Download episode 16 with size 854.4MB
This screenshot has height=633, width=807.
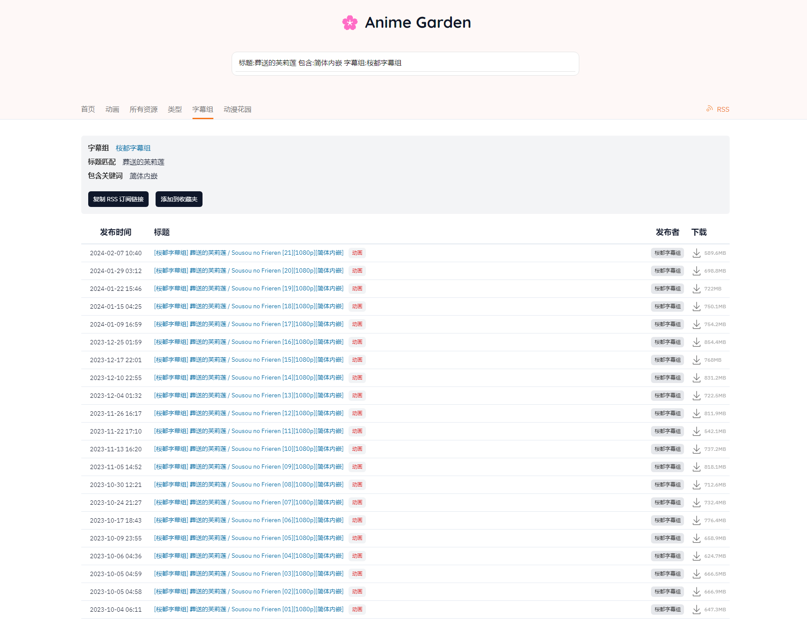pos(696,342)
